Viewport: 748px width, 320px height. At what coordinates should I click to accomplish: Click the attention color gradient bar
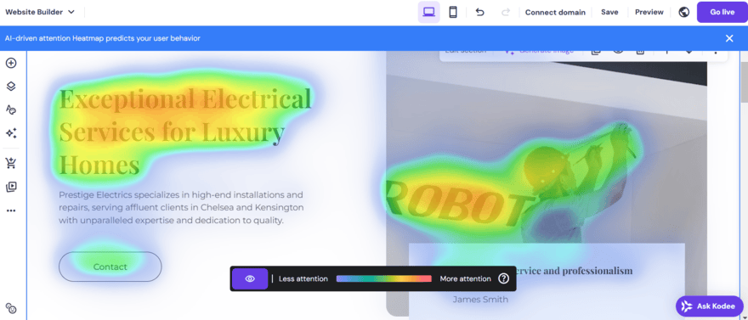coord(383,278)
